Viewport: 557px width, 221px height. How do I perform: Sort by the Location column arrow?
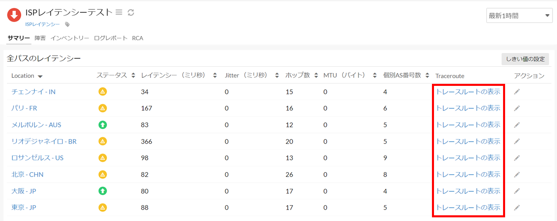click(x=40, y=76)
